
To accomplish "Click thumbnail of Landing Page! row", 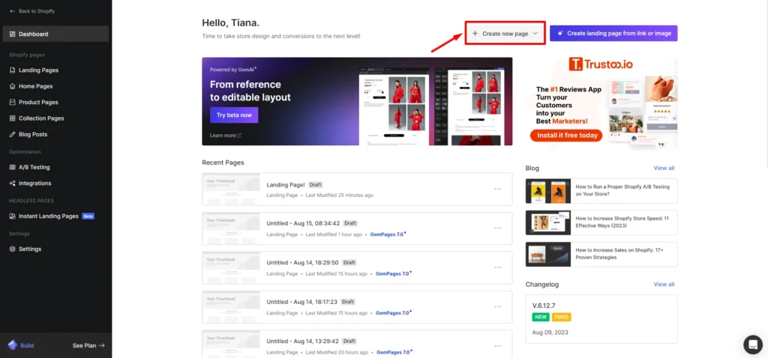I will click(x=231, y=189).
